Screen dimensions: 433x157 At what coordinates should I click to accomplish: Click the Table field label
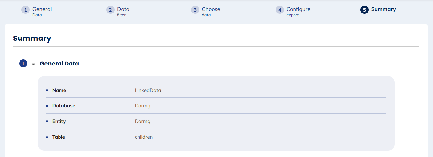coord(59,137)
